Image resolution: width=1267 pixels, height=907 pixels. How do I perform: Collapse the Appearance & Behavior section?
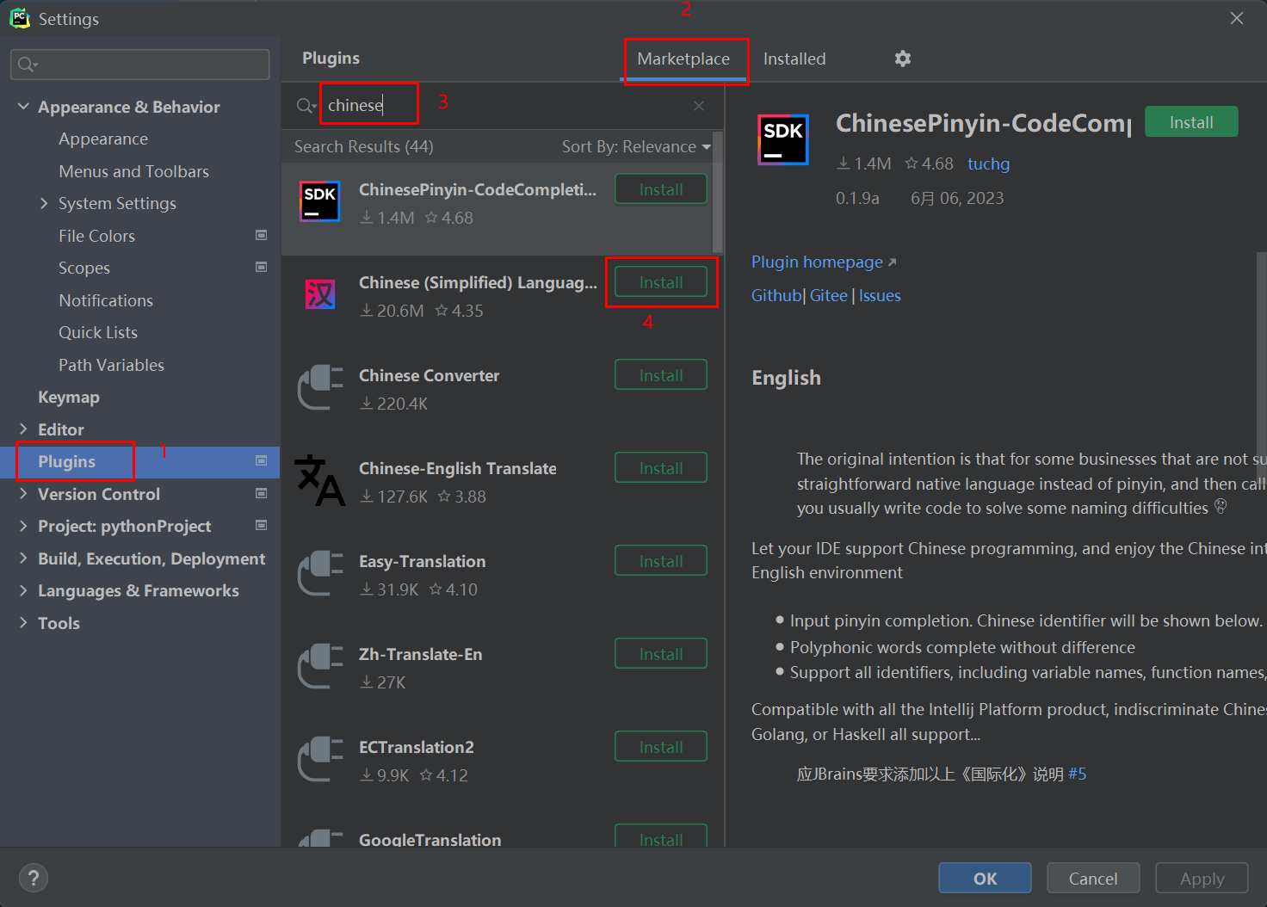pos(23,107)
